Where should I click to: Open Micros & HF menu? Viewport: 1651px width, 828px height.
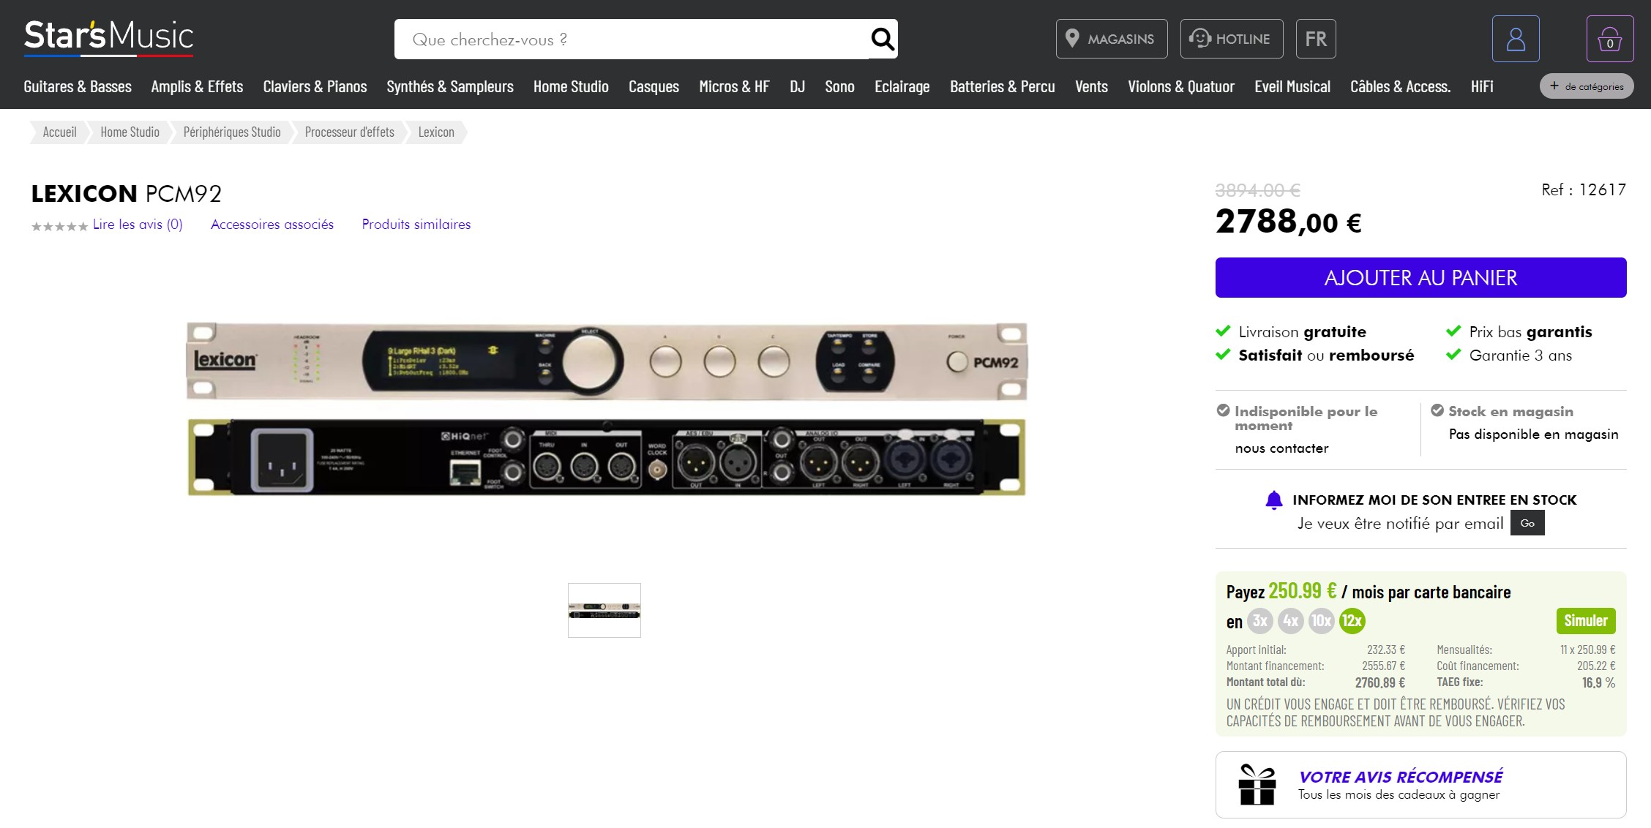pyautogui.click(x=734, y=87)
